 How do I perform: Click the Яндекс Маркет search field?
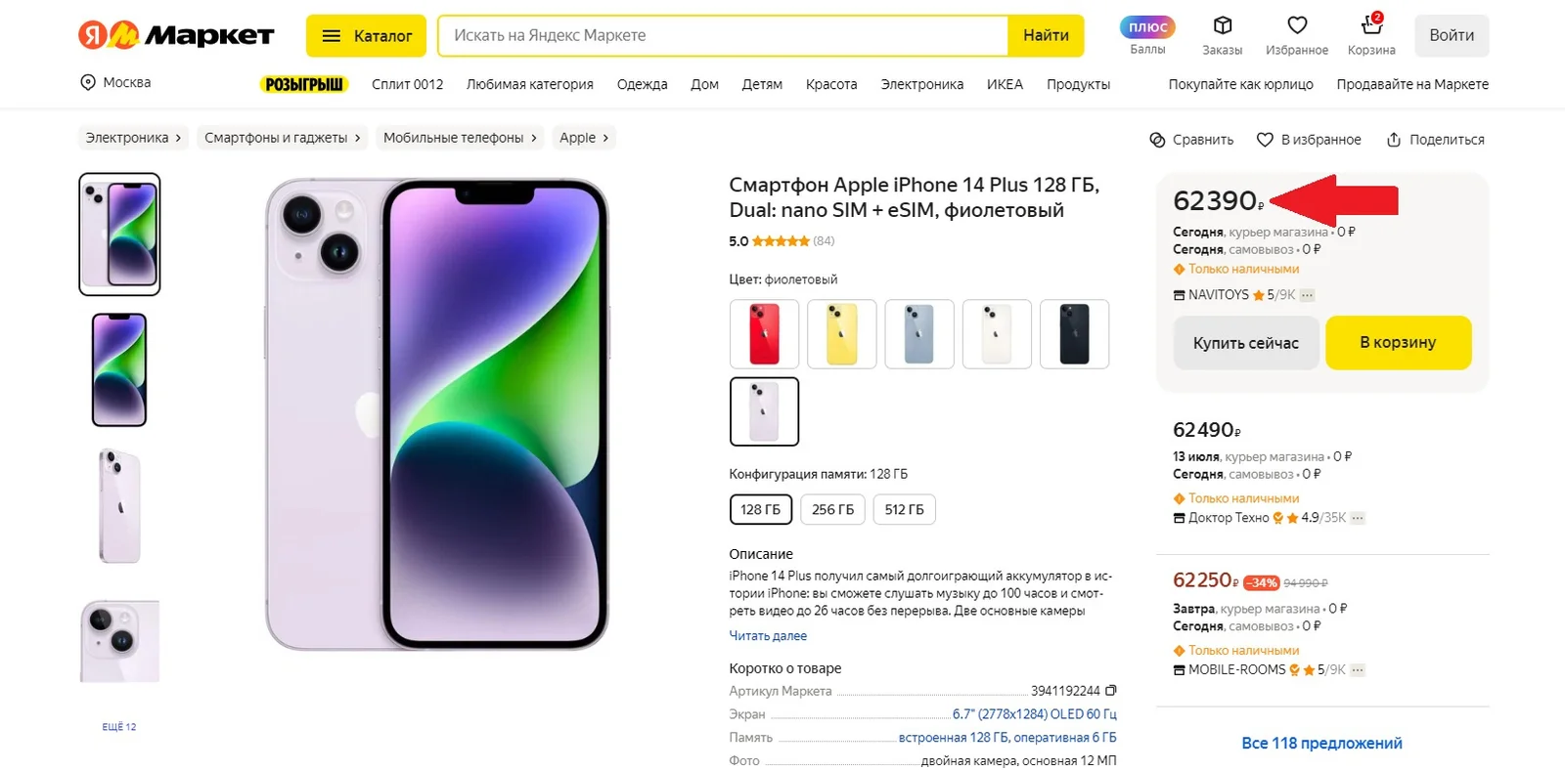(x=724, y=36)
